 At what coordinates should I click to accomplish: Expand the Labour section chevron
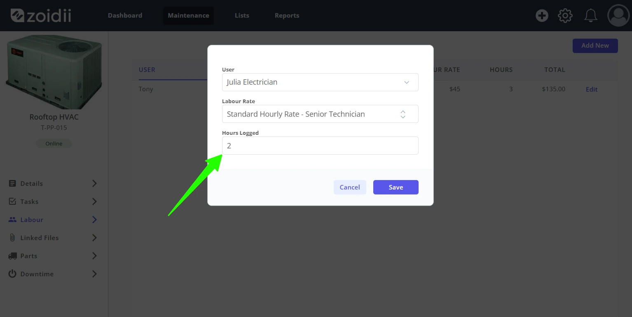click(94, 220)
